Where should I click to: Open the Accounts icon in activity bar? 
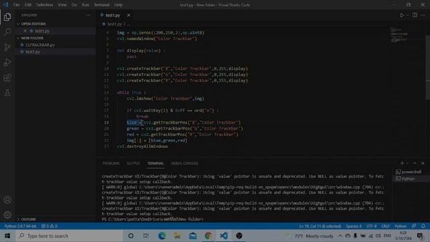(x=7, y=200)
